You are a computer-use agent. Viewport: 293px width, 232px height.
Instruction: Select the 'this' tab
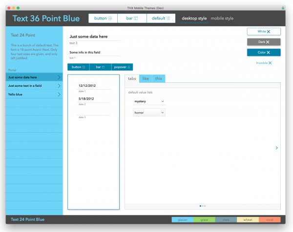click(x=158, y=78)
